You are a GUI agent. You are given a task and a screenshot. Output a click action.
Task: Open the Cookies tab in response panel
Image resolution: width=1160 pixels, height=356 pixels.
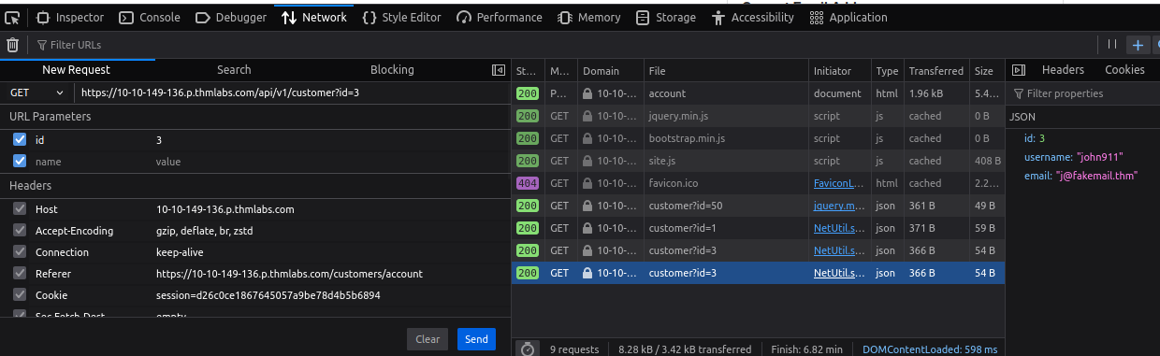[1124, 70]
